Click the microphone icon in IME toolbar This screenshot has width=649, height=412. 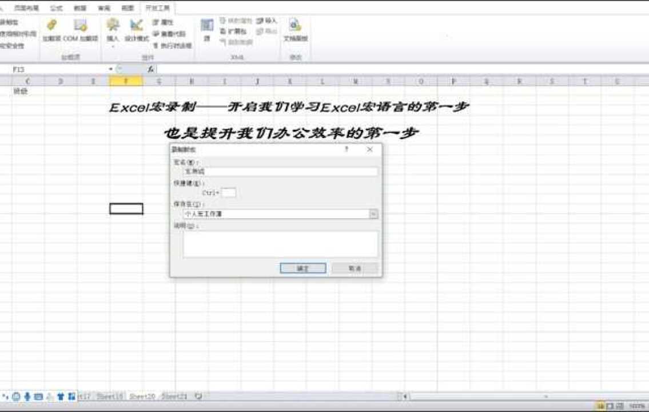point(27,397)
